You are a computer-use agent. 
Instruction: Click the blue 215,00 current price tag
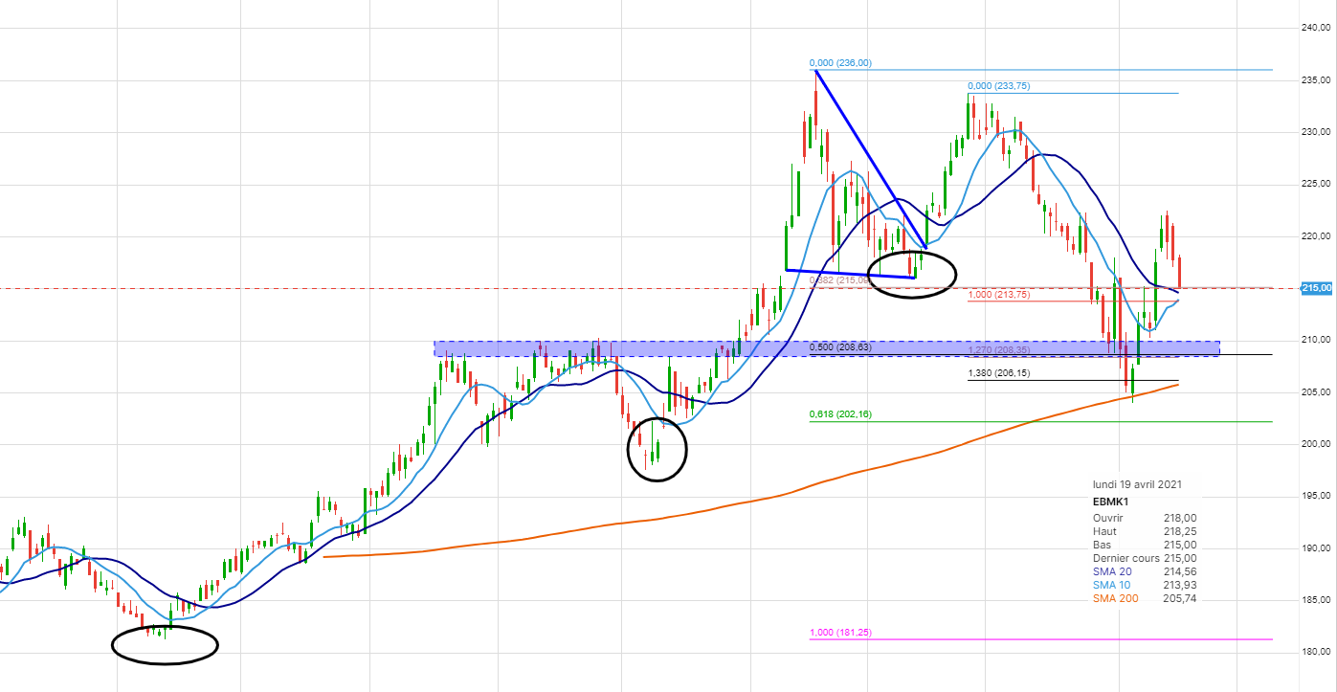(x=1316, y=288)
